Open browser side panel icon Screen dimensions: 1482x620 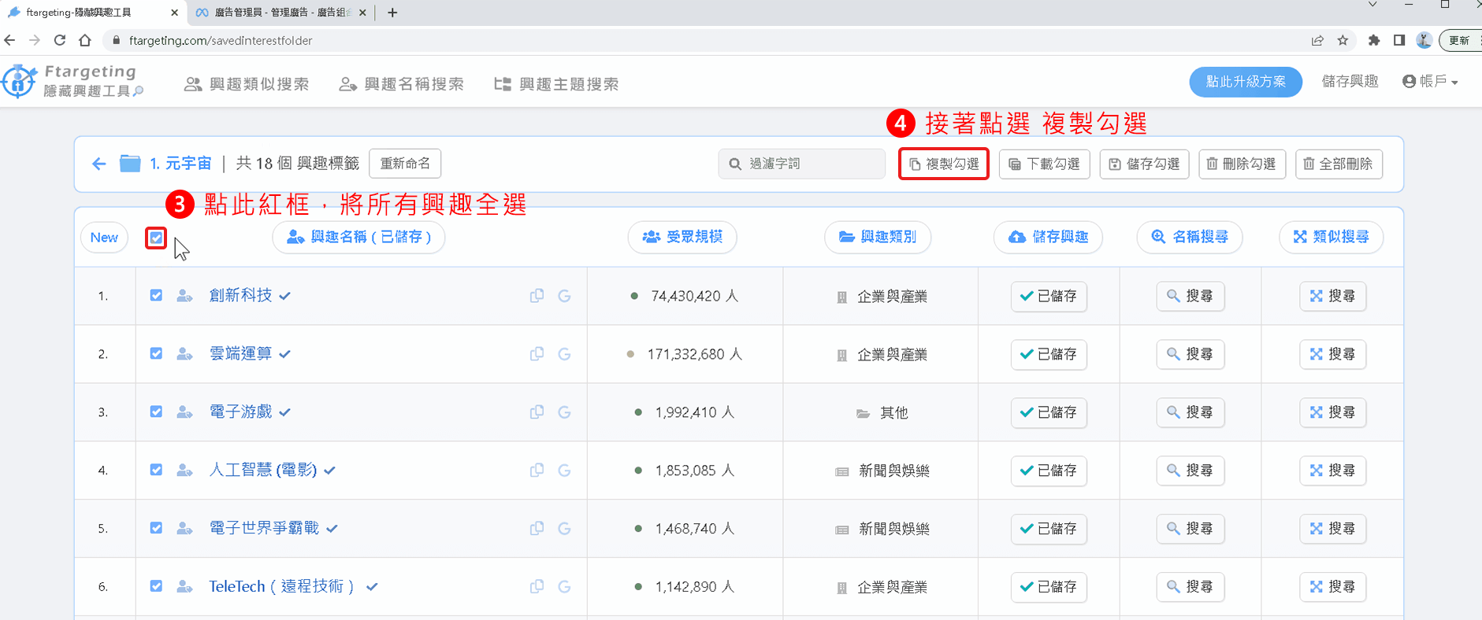point(1399,40)
